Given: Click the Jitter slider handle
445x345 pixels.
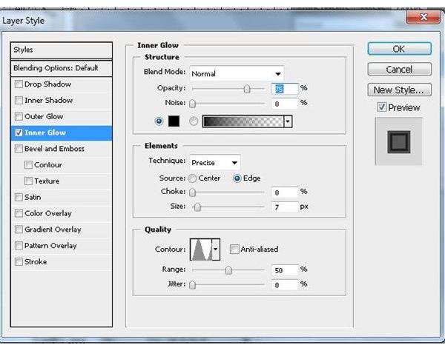Looking at the screenshot, I should [x=192, y=284].
